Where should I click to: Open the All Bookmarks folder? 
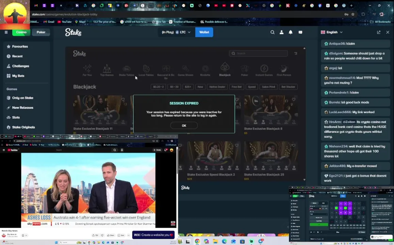coord(380,22)
